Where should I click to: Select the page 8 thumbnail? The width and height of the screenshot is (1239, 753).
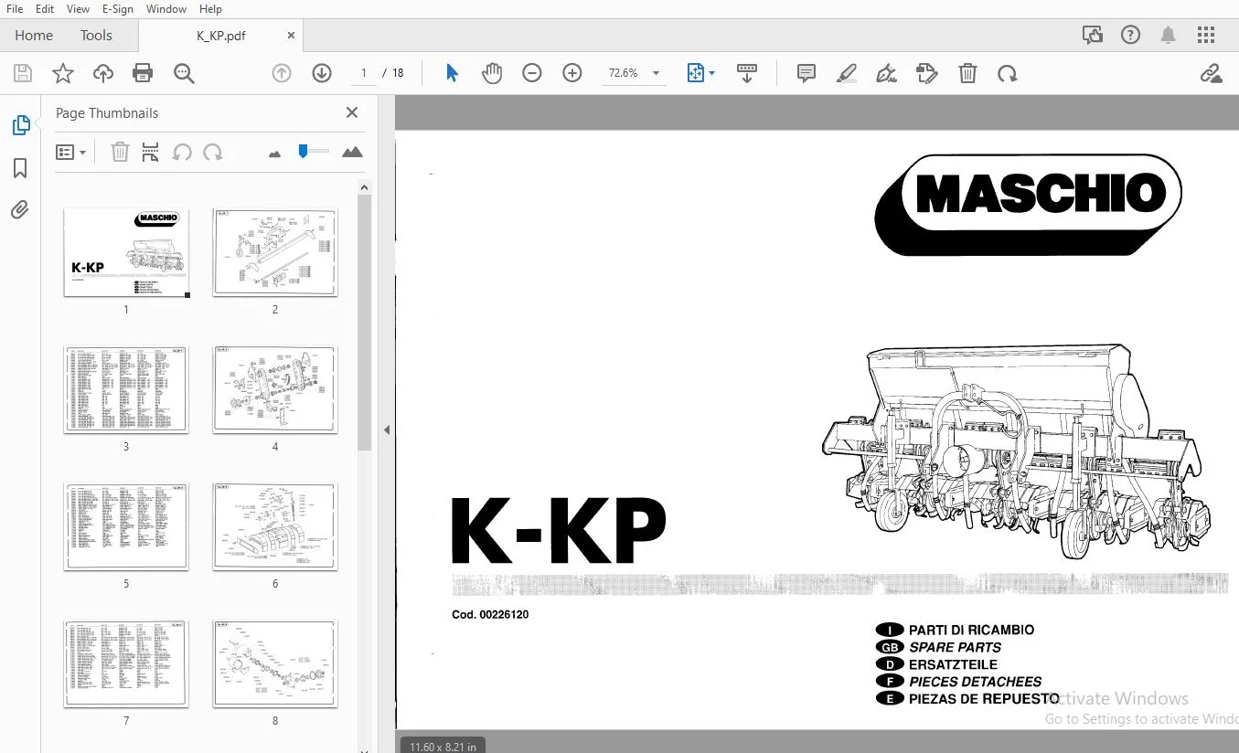(x=275, y=663)
